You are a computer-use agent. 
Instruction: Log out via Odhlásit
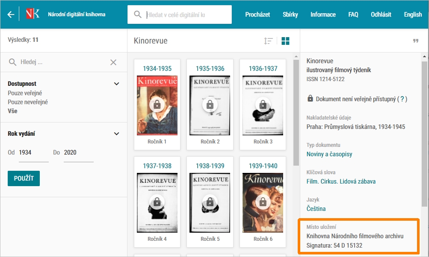tap(381, 15)
